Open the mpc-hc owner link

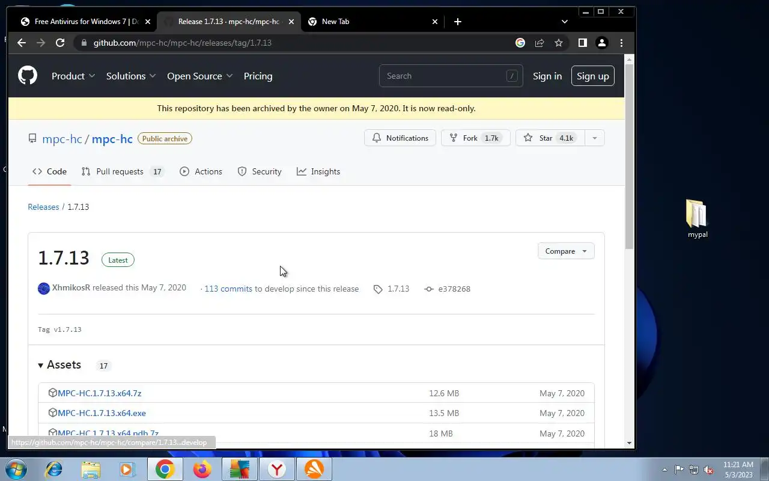[62, 139]
